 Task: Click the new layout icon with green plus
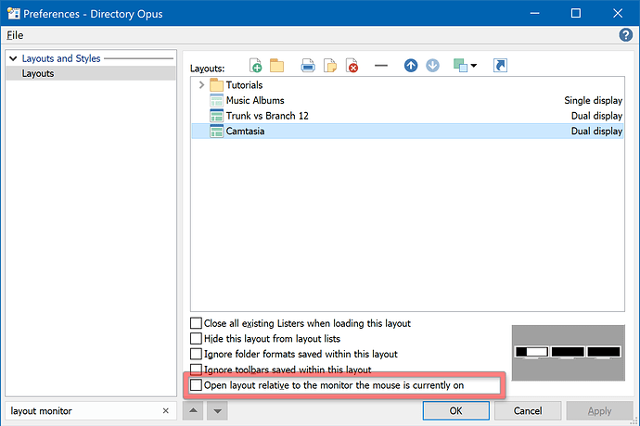255,66
